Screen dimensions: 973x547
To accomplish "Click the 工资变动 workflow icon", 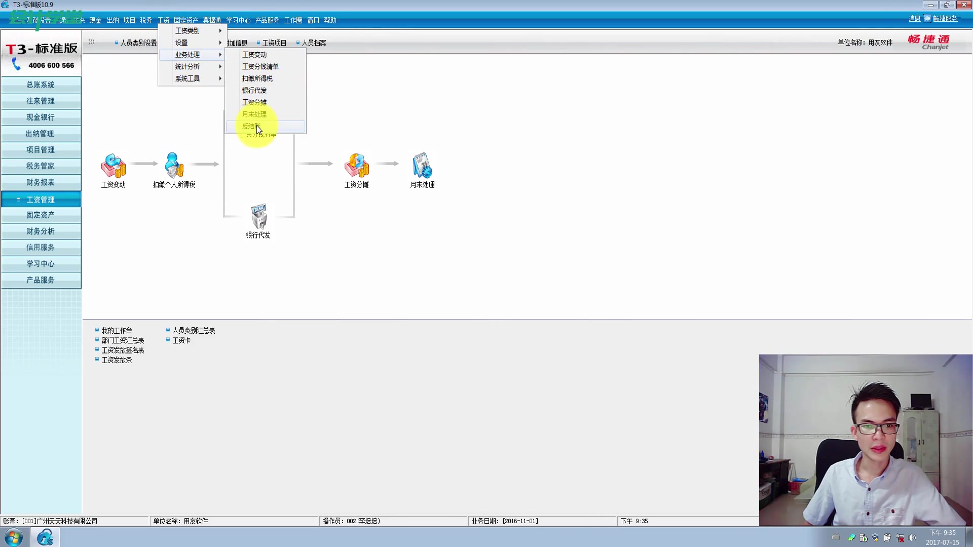I will tap(113, 166).
